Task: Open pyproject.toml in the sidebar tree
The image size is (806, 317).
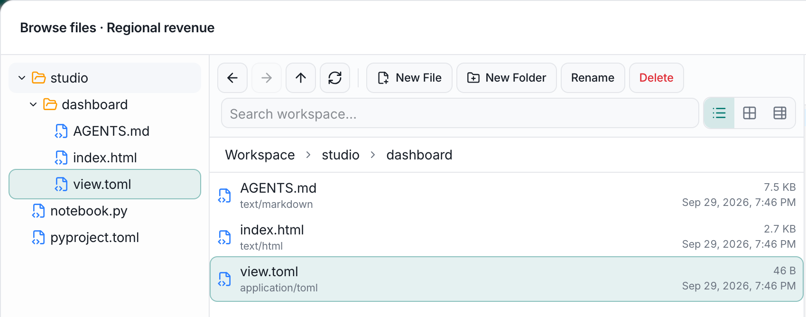Action: click(105, 237)
